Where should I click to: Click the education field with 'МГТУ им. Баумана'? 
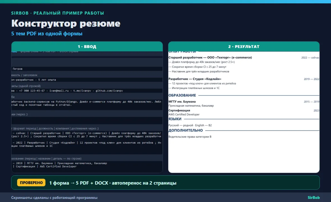pyautogui.click(x=87, y=167)
